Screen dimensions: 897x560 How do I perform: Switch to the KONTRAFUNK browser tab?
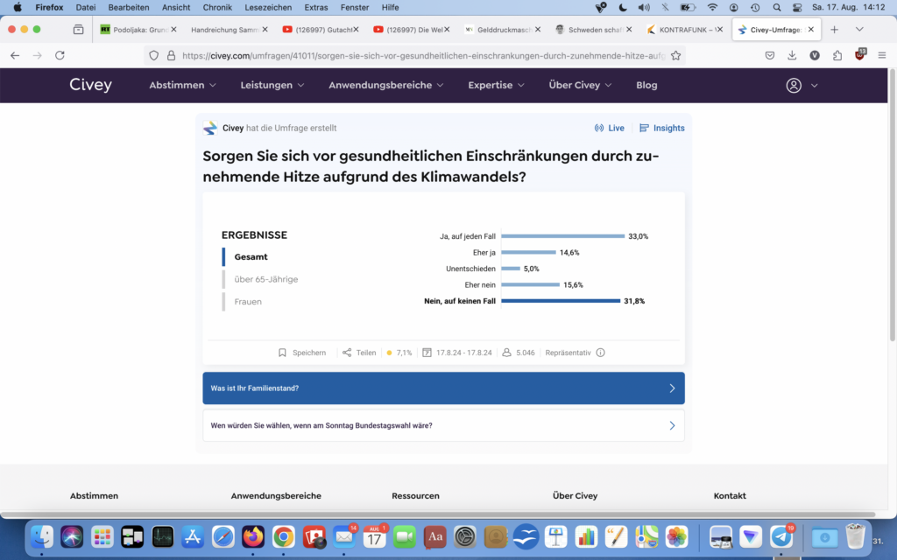point(683,29)
